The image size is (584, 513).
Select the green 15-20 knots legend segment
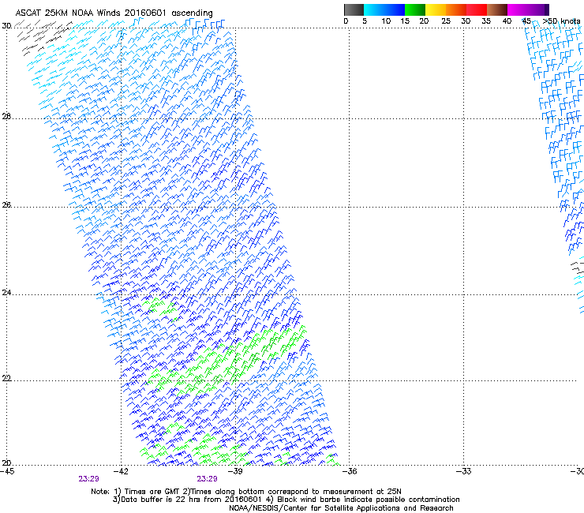point(415,9)
